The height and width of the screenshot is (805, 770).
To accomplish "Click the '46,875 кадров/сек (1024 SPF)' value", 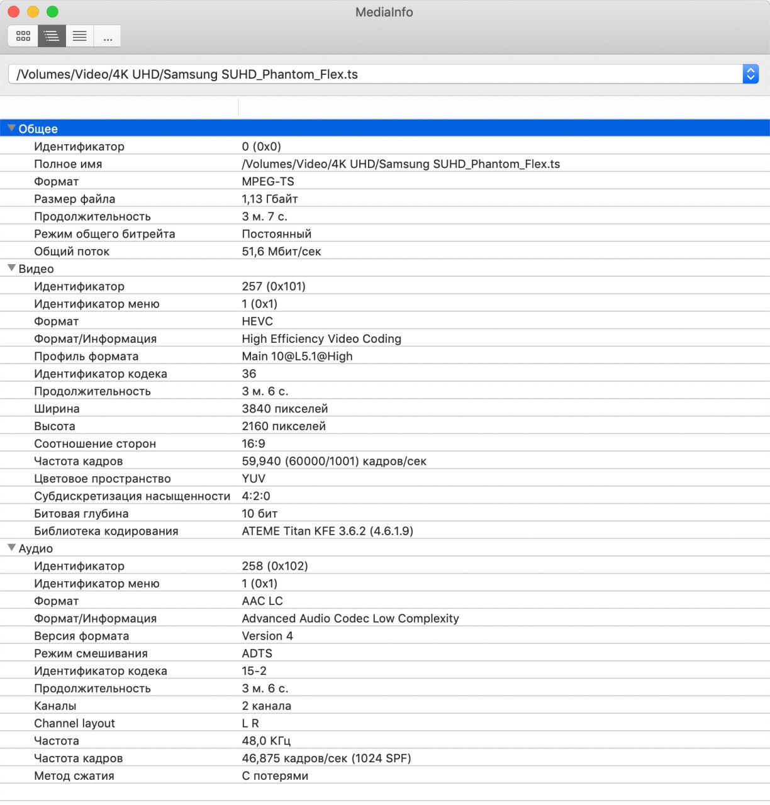I will pyautogui.click(x=326, y=758).
